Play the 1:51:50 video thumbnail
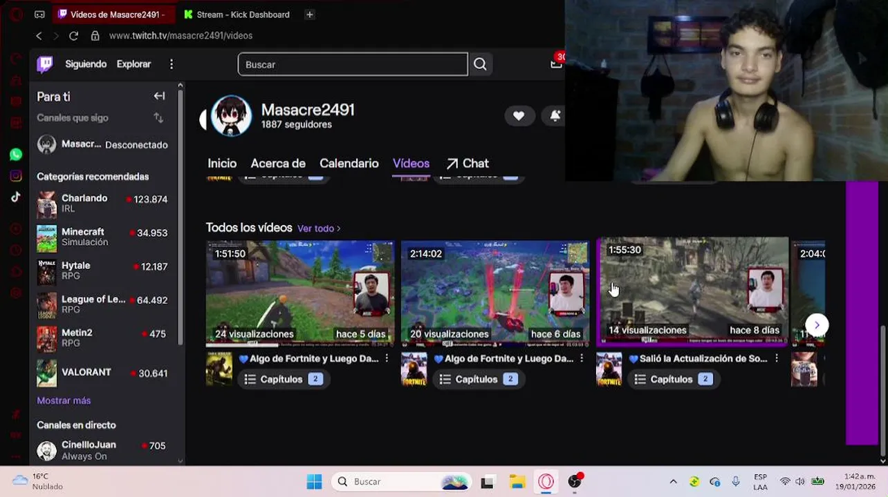Viewport: 888px width, 497px height. (300, 293)
